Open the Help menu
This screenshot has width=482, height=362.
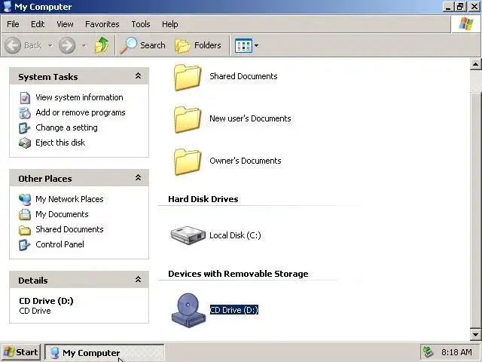(x=170, y=24)
